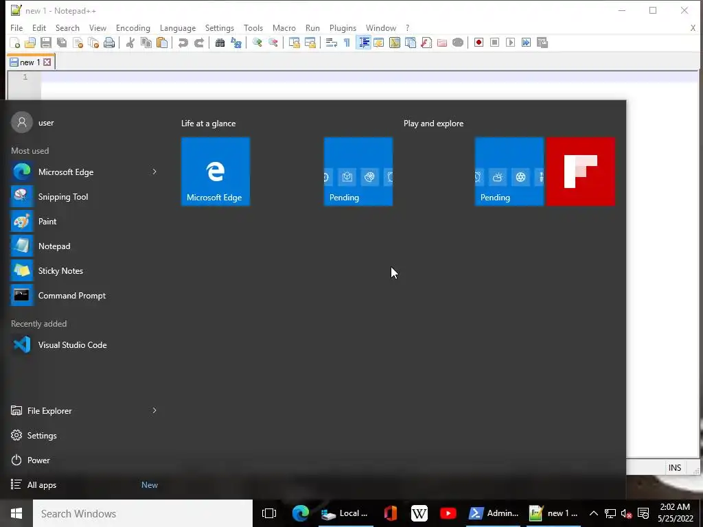
Task: Open Settings from the Start menu
Action: click(42, 435)
